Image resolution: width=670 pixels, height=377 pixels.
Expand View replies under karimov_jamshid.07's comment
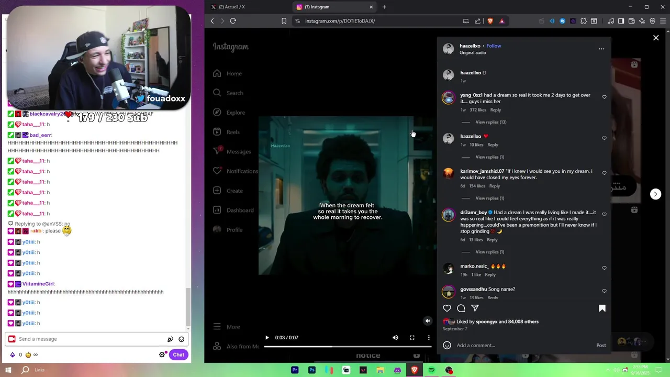tap(489, 198)
